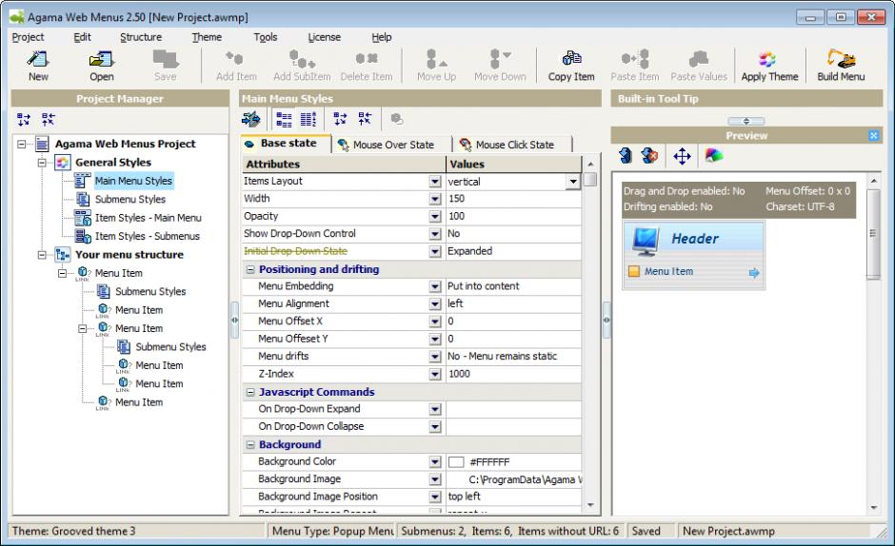Click the attributes list vertical scrollbar down arrow
This screenshot has height=546, width=895.
(590, 505)
